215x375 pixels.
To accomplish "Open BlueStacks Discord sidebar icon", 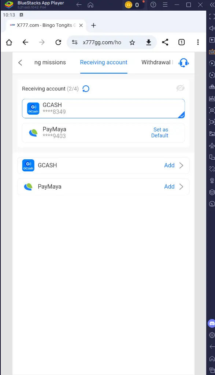I will click(x=212, y=324).
